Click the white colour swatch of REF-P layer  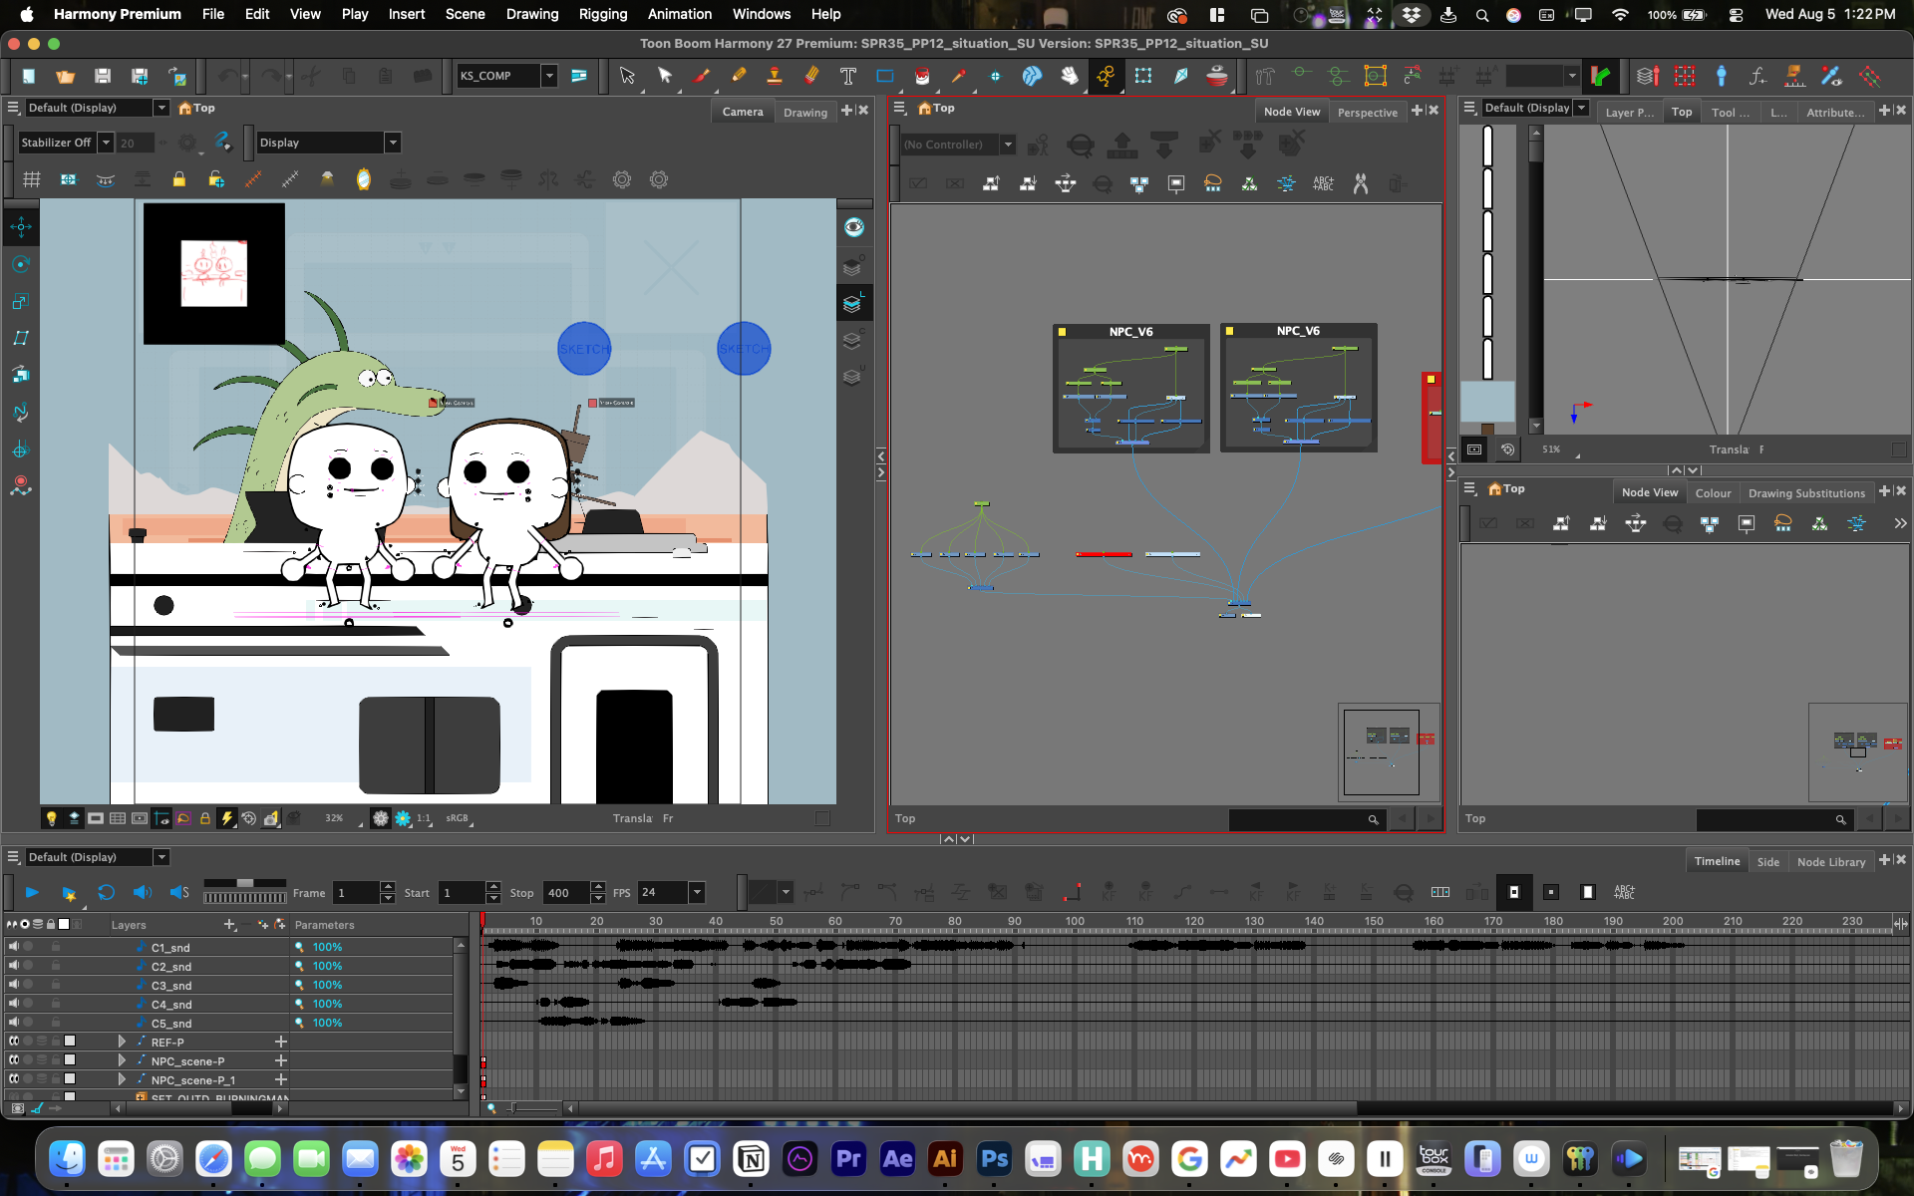(70, 1041)
